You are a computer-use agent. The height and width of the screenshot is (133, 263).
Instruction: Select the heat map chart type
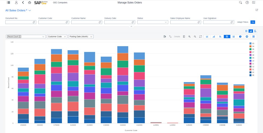pyautogui.click(x=254, y=36)
